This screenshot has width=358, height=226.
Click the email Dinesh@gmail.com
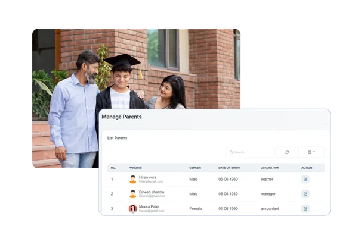coord(152,196)
